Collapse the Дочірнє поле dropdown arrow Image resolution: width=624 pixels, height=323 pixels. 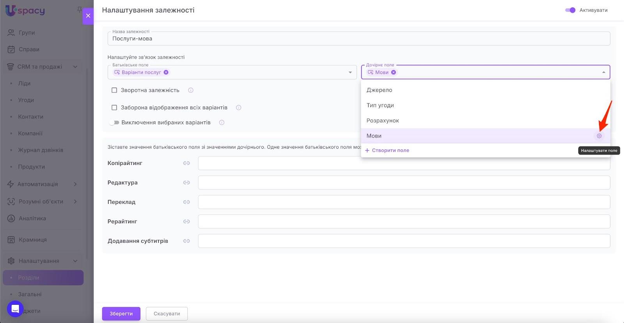point(603,72)
